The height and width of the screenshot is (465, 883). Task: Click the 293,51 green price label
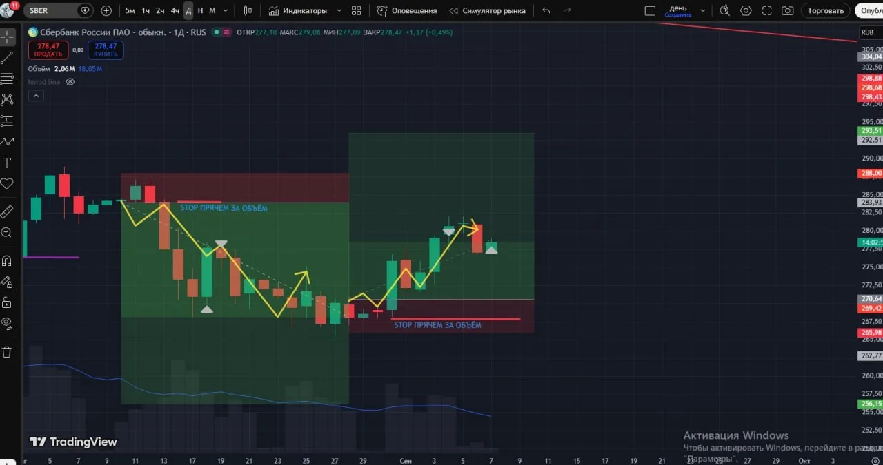[x=872, y=131]
